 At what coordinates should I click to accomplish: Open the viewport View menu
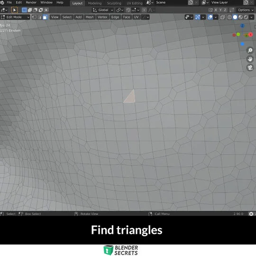pos(55,17)
